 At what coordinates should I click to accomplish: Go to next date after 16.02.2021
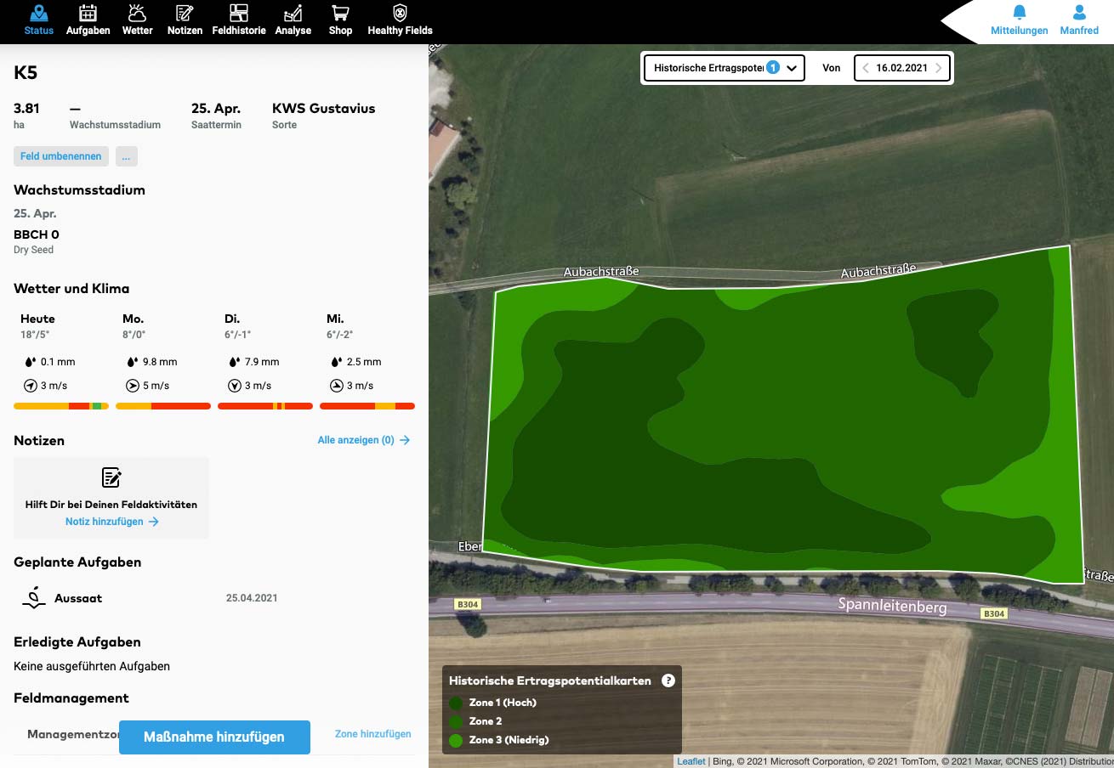point(939,68)
